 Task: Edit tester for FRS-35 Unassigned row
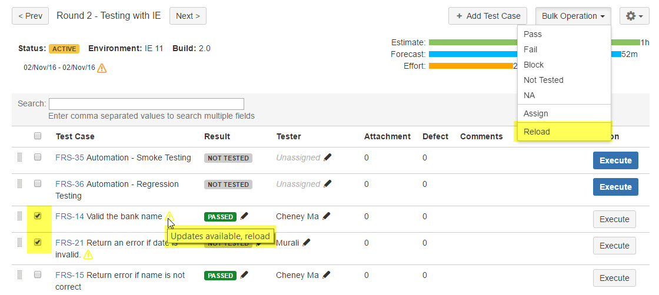(328, 157)
